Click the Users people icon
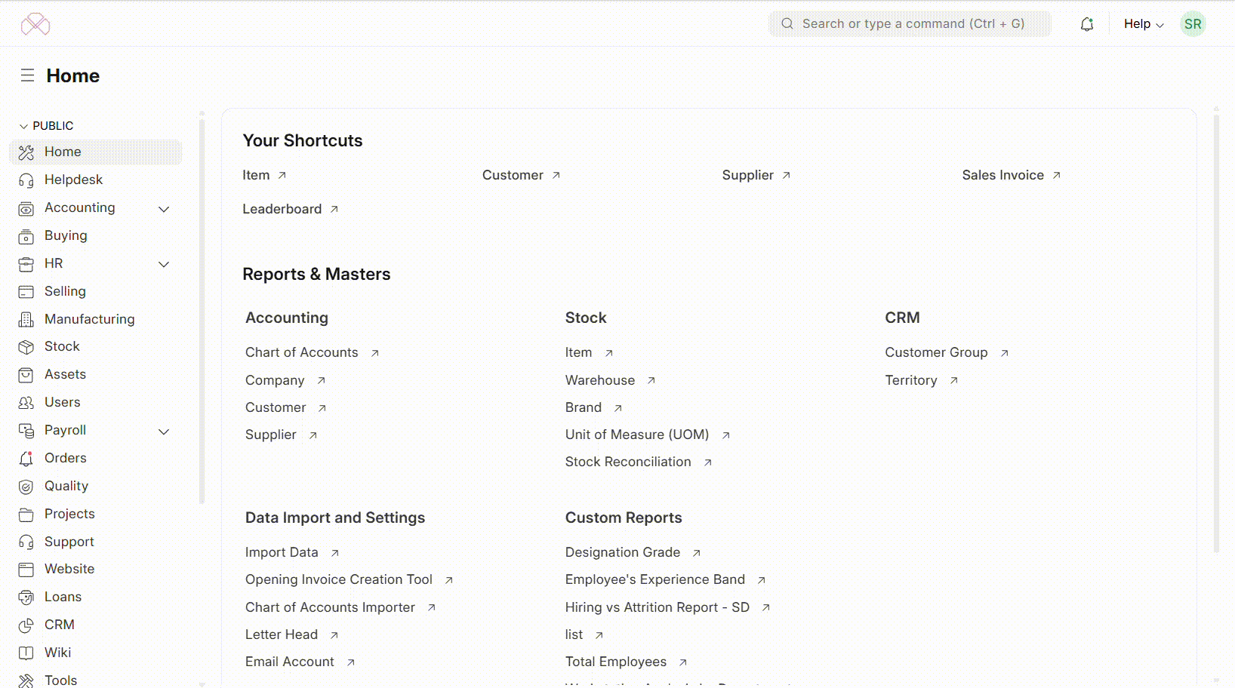1235x688 pixels. coord(26,403)
